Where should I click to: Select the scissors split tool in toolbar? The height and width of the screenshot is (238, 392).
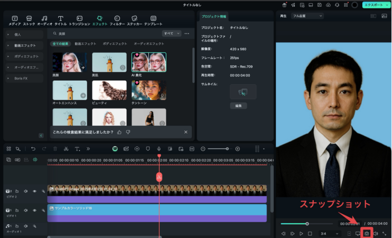66,149
